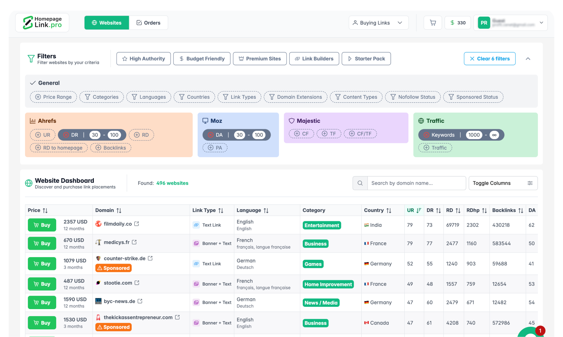The height and width of the screenshot is (337, 563).
Task: Select the Link Builders preset
Action: pos(314,59)
